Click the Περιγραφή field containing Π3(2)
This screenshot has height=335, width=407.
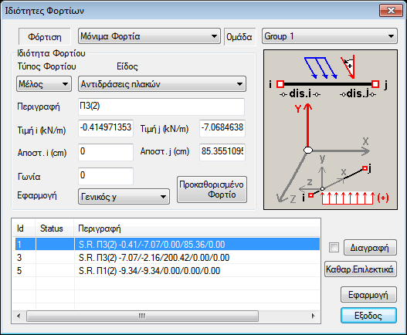pos(161,107)
